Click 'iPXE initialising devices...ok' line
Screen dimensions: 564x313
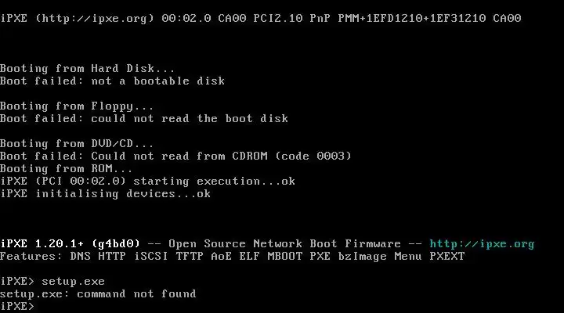point(105,194)
